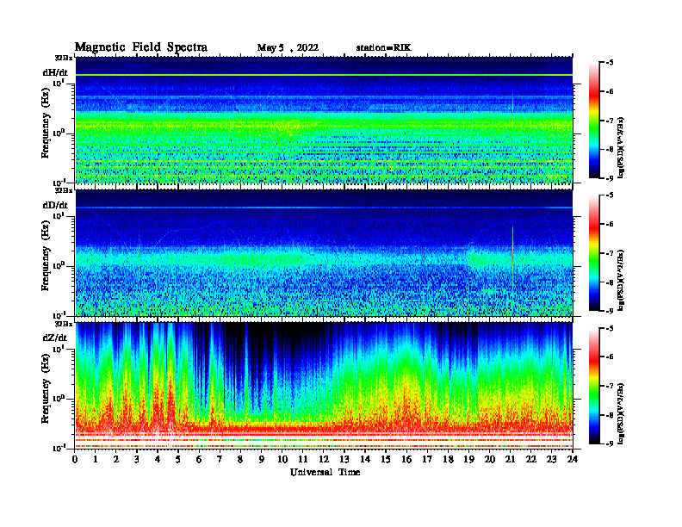The image size is (682, 527).
Task: Click the bright green horizontal line in dH/dt plot
Action: [324, 75]
